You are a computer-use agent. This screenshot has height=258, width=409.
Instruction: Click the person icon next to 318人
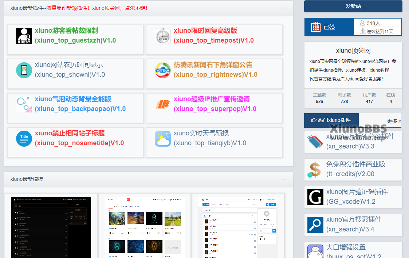coord(362,23)
